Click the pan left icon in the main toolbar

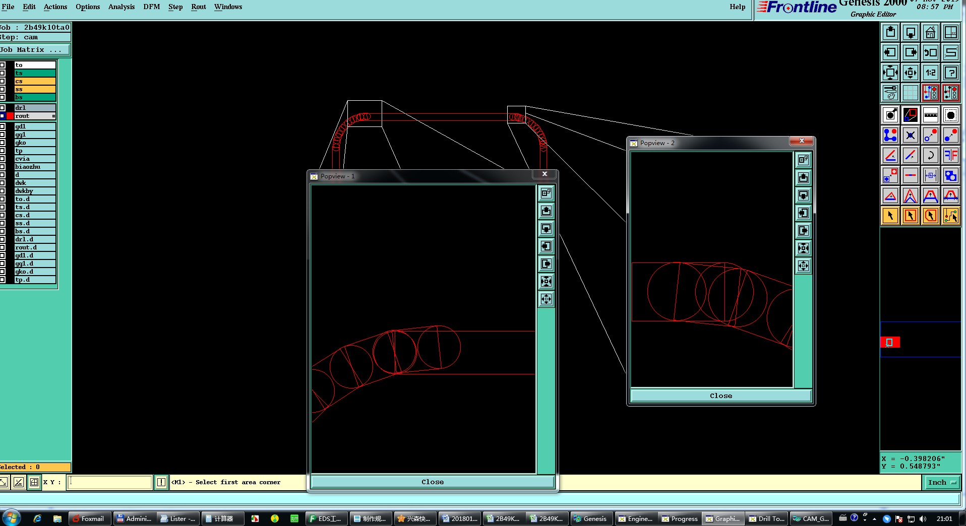click(x=890, y=52)
